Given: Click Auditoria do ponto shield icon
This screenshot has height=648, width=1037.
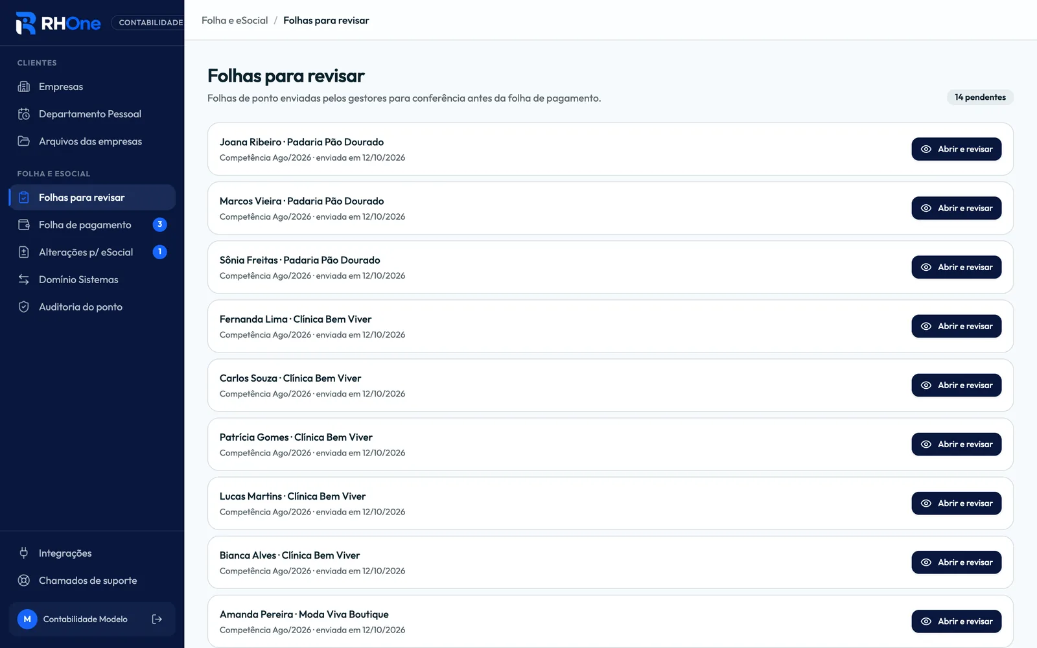Looking at the screenshot, I should click(24, 307).
